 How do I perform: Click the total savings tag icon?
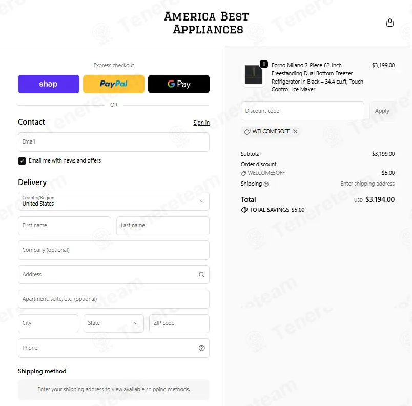point(244,210)
